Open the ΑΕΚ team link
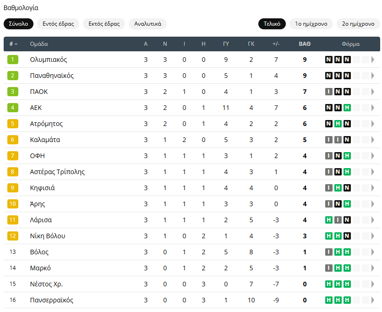The image size is (382, 312). click(x=36, y=108)
